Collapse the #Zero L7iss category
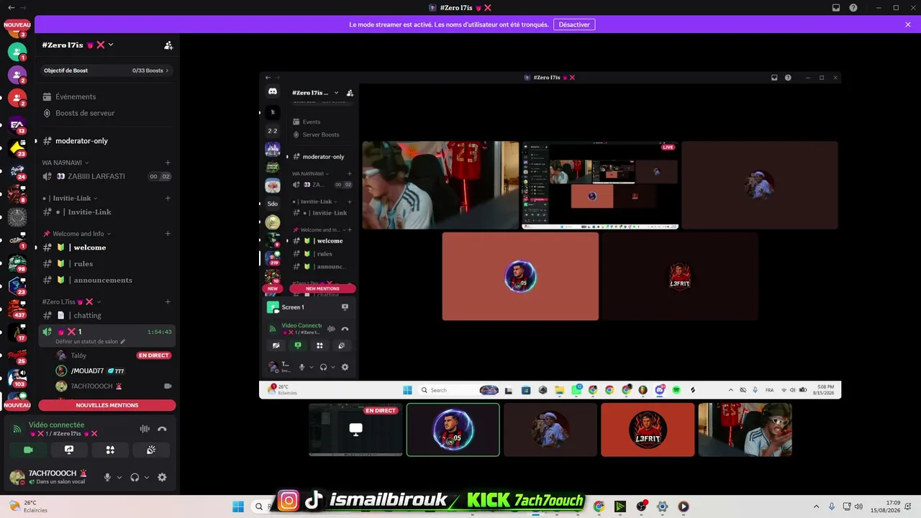 coord(72,301)
